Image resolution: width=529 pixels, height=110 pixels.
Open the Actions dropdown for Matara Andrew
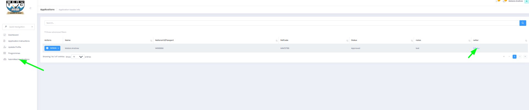[52, 48]
